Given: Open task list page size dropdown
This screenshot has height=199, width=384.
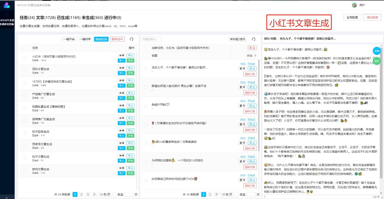Looking at the screenshot, I should 107,194.
